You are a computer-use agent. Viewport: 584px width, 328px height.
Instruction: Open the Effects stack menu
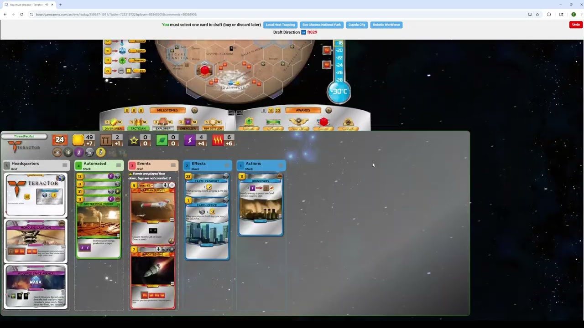click(x=227, y=165)
